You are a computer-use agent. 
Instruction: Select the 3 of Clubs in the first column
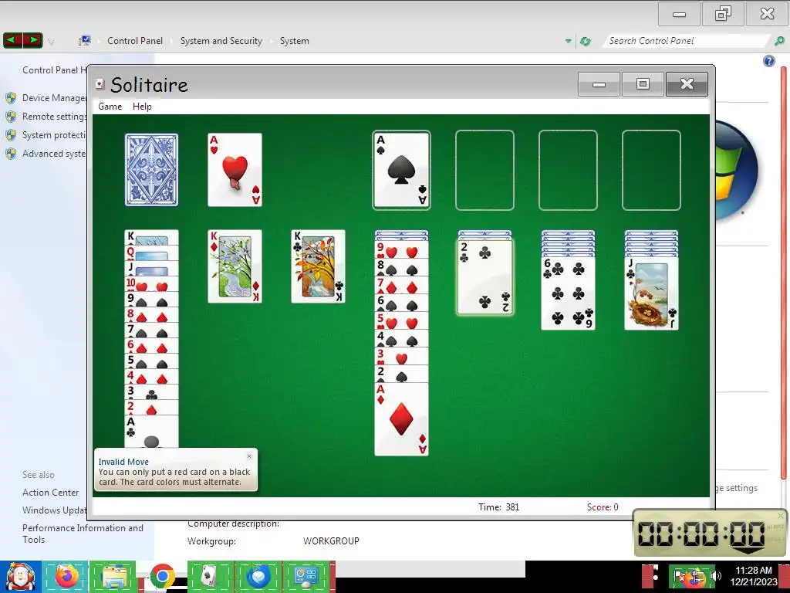[152, 391]
